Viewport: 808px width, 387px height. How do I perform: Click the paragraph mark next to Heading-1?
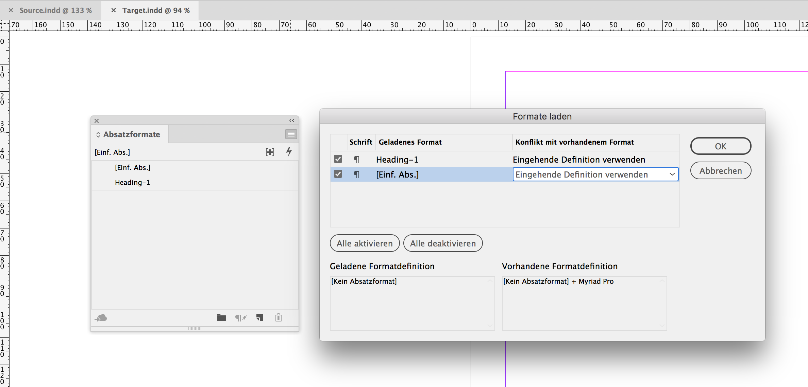pos(357,159)
